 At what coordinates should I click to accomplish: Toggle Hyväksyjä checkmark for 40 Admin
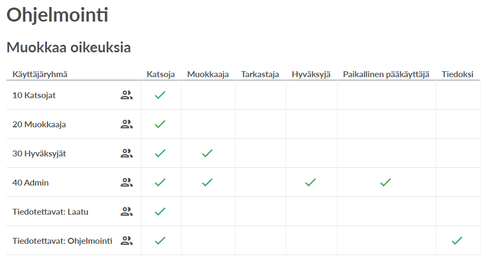[311, 182]
